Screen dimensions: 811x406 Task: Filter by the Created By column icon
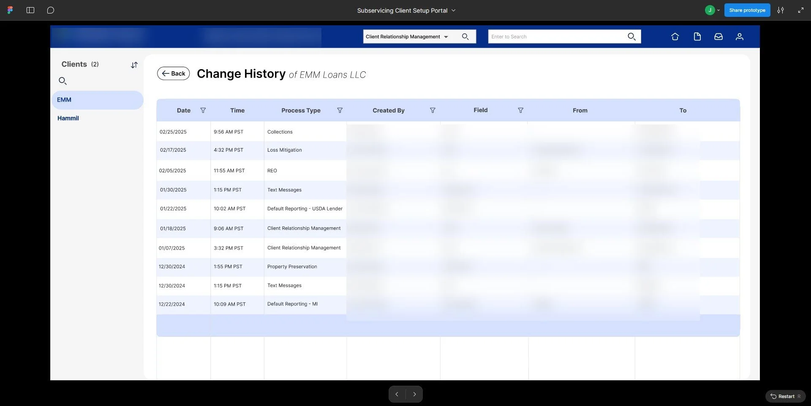click(x=433, y=110)
